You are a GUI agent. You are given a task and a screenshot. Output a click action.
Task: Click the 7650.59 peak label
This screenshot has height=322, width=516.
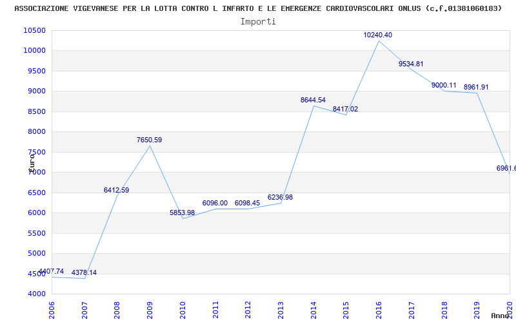(150, 140)
